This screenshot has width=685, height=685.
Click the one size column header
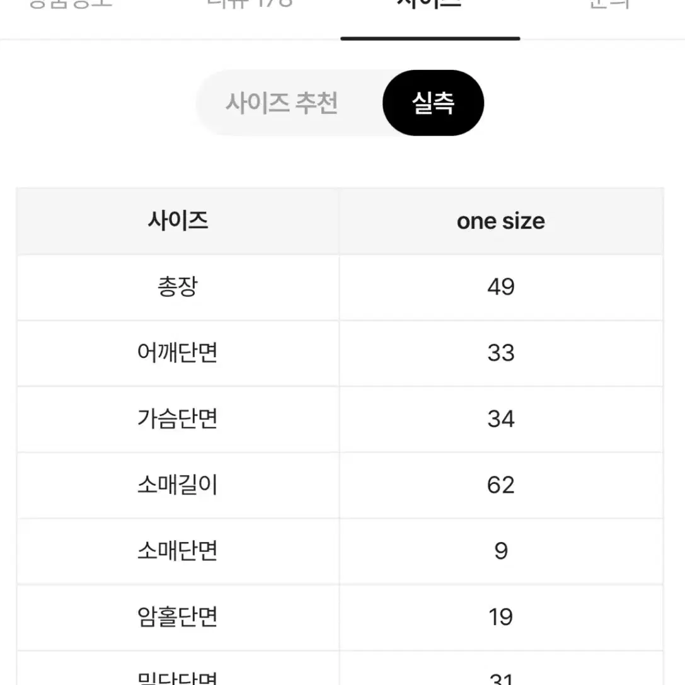(x=500, y=221)
